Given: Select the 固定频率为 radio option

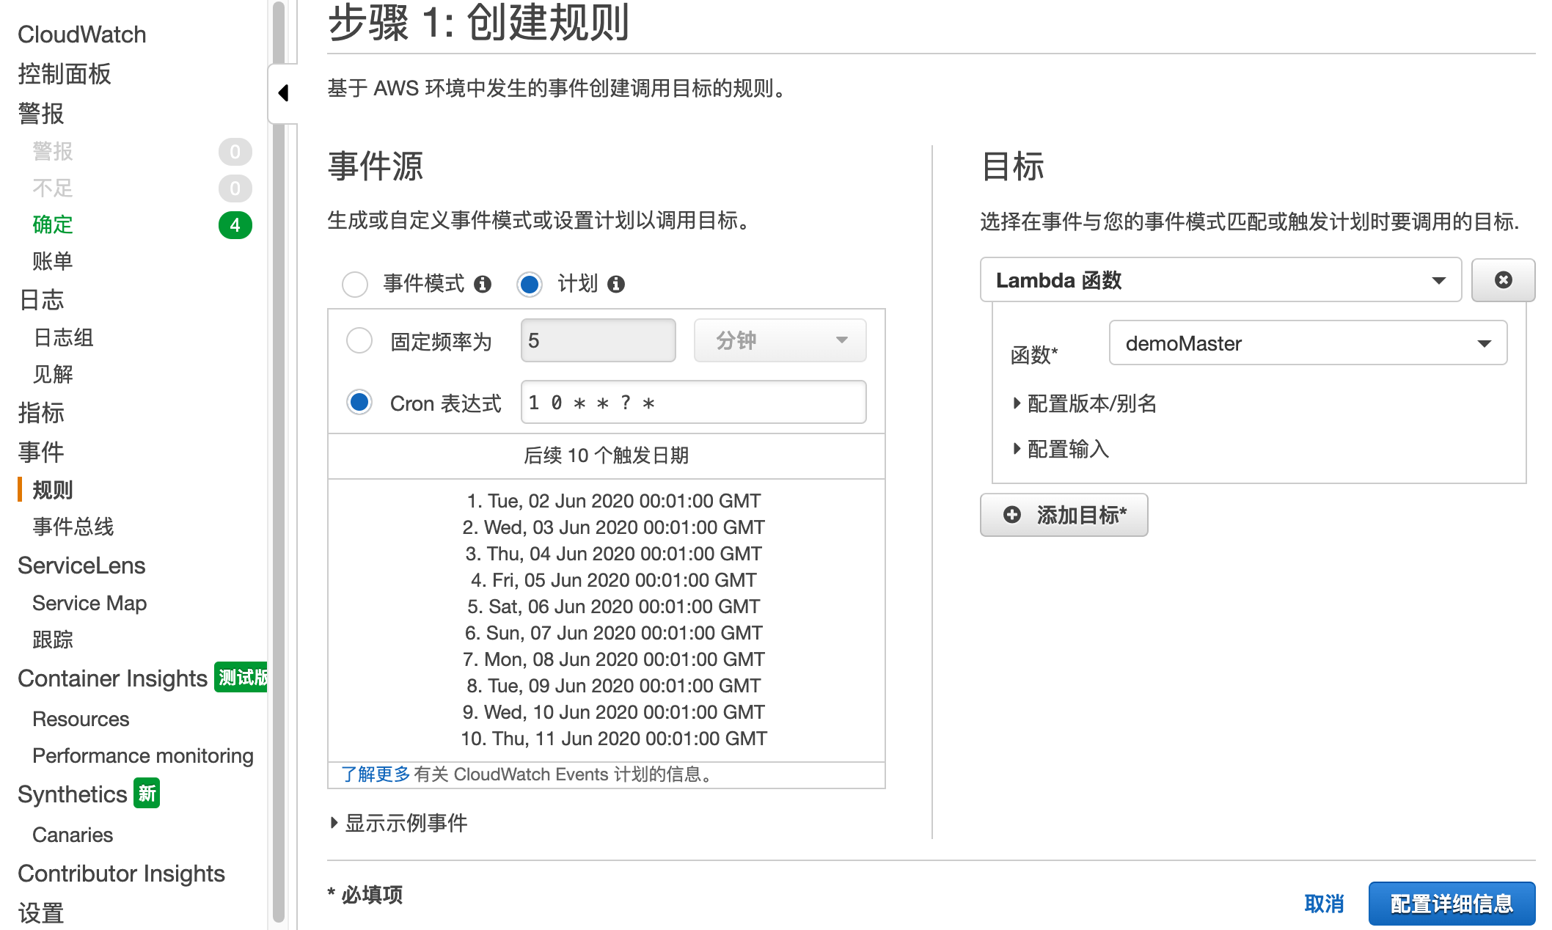Looking at the screenshot, I should 359,341.
